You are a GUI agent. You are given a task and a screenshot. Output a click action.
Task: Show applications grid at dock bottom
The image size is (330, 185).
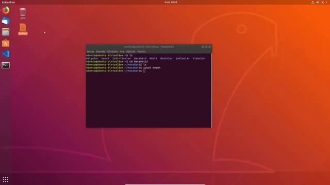6,179
